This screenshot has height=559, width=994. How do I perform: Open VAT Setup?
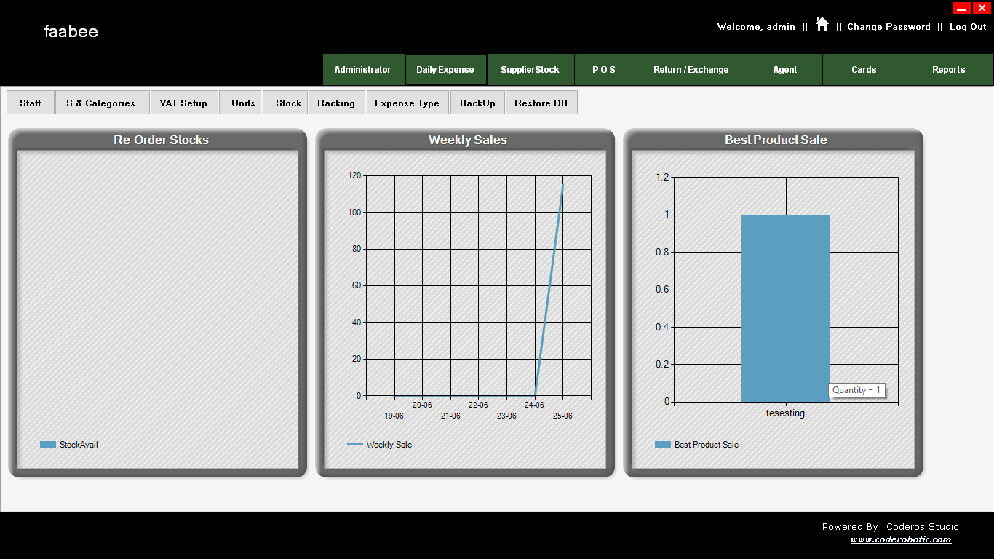[183, 103]
